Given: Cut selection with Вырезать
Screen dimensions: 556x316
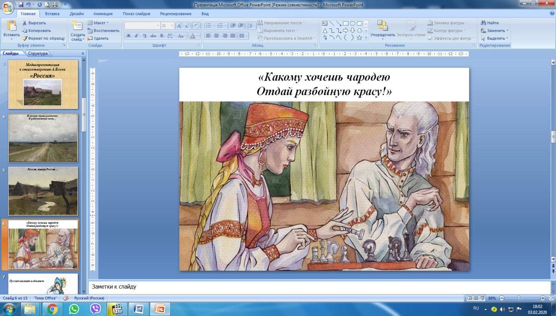Looking at the screenshot, I should pyautogui.click(x=34, y=23).
